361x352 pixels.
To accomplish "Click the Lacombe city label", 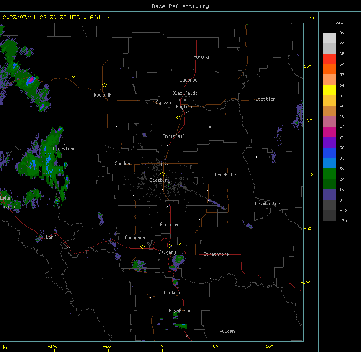I will (188, 80).
